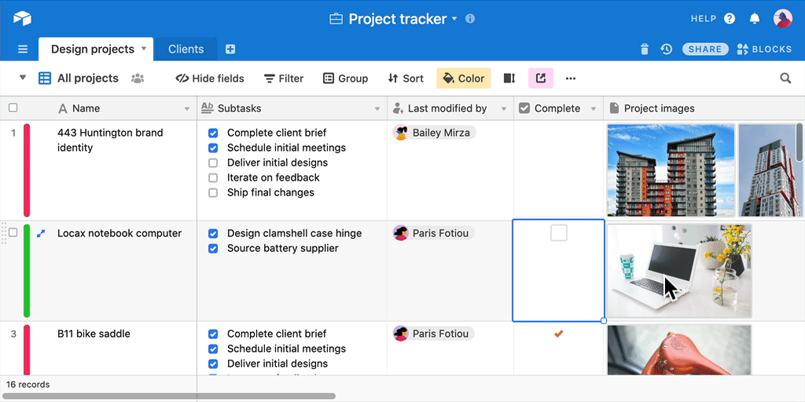Viewport: 805px width, 402px height.
Task: Open Complete column dropdown arrow
Action: [594, 108]
